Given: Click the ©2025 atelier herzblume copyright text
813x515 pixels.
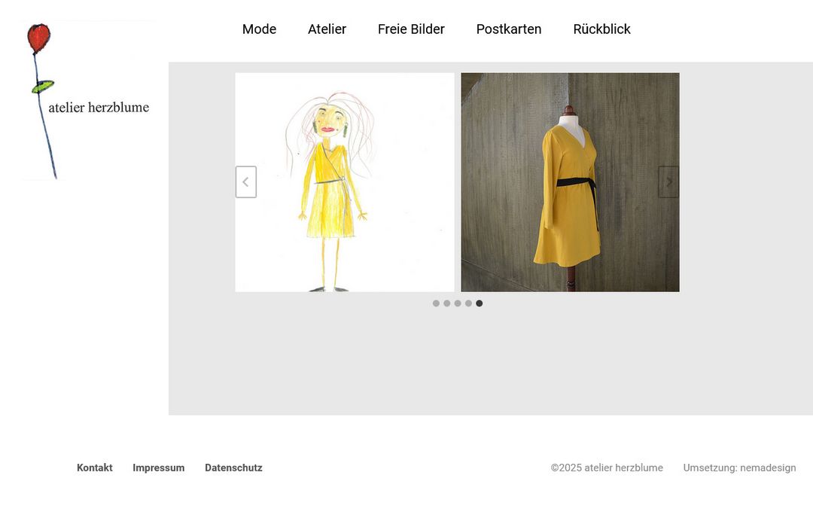Looking at the screenshot, I should click(x=607, y=468).
